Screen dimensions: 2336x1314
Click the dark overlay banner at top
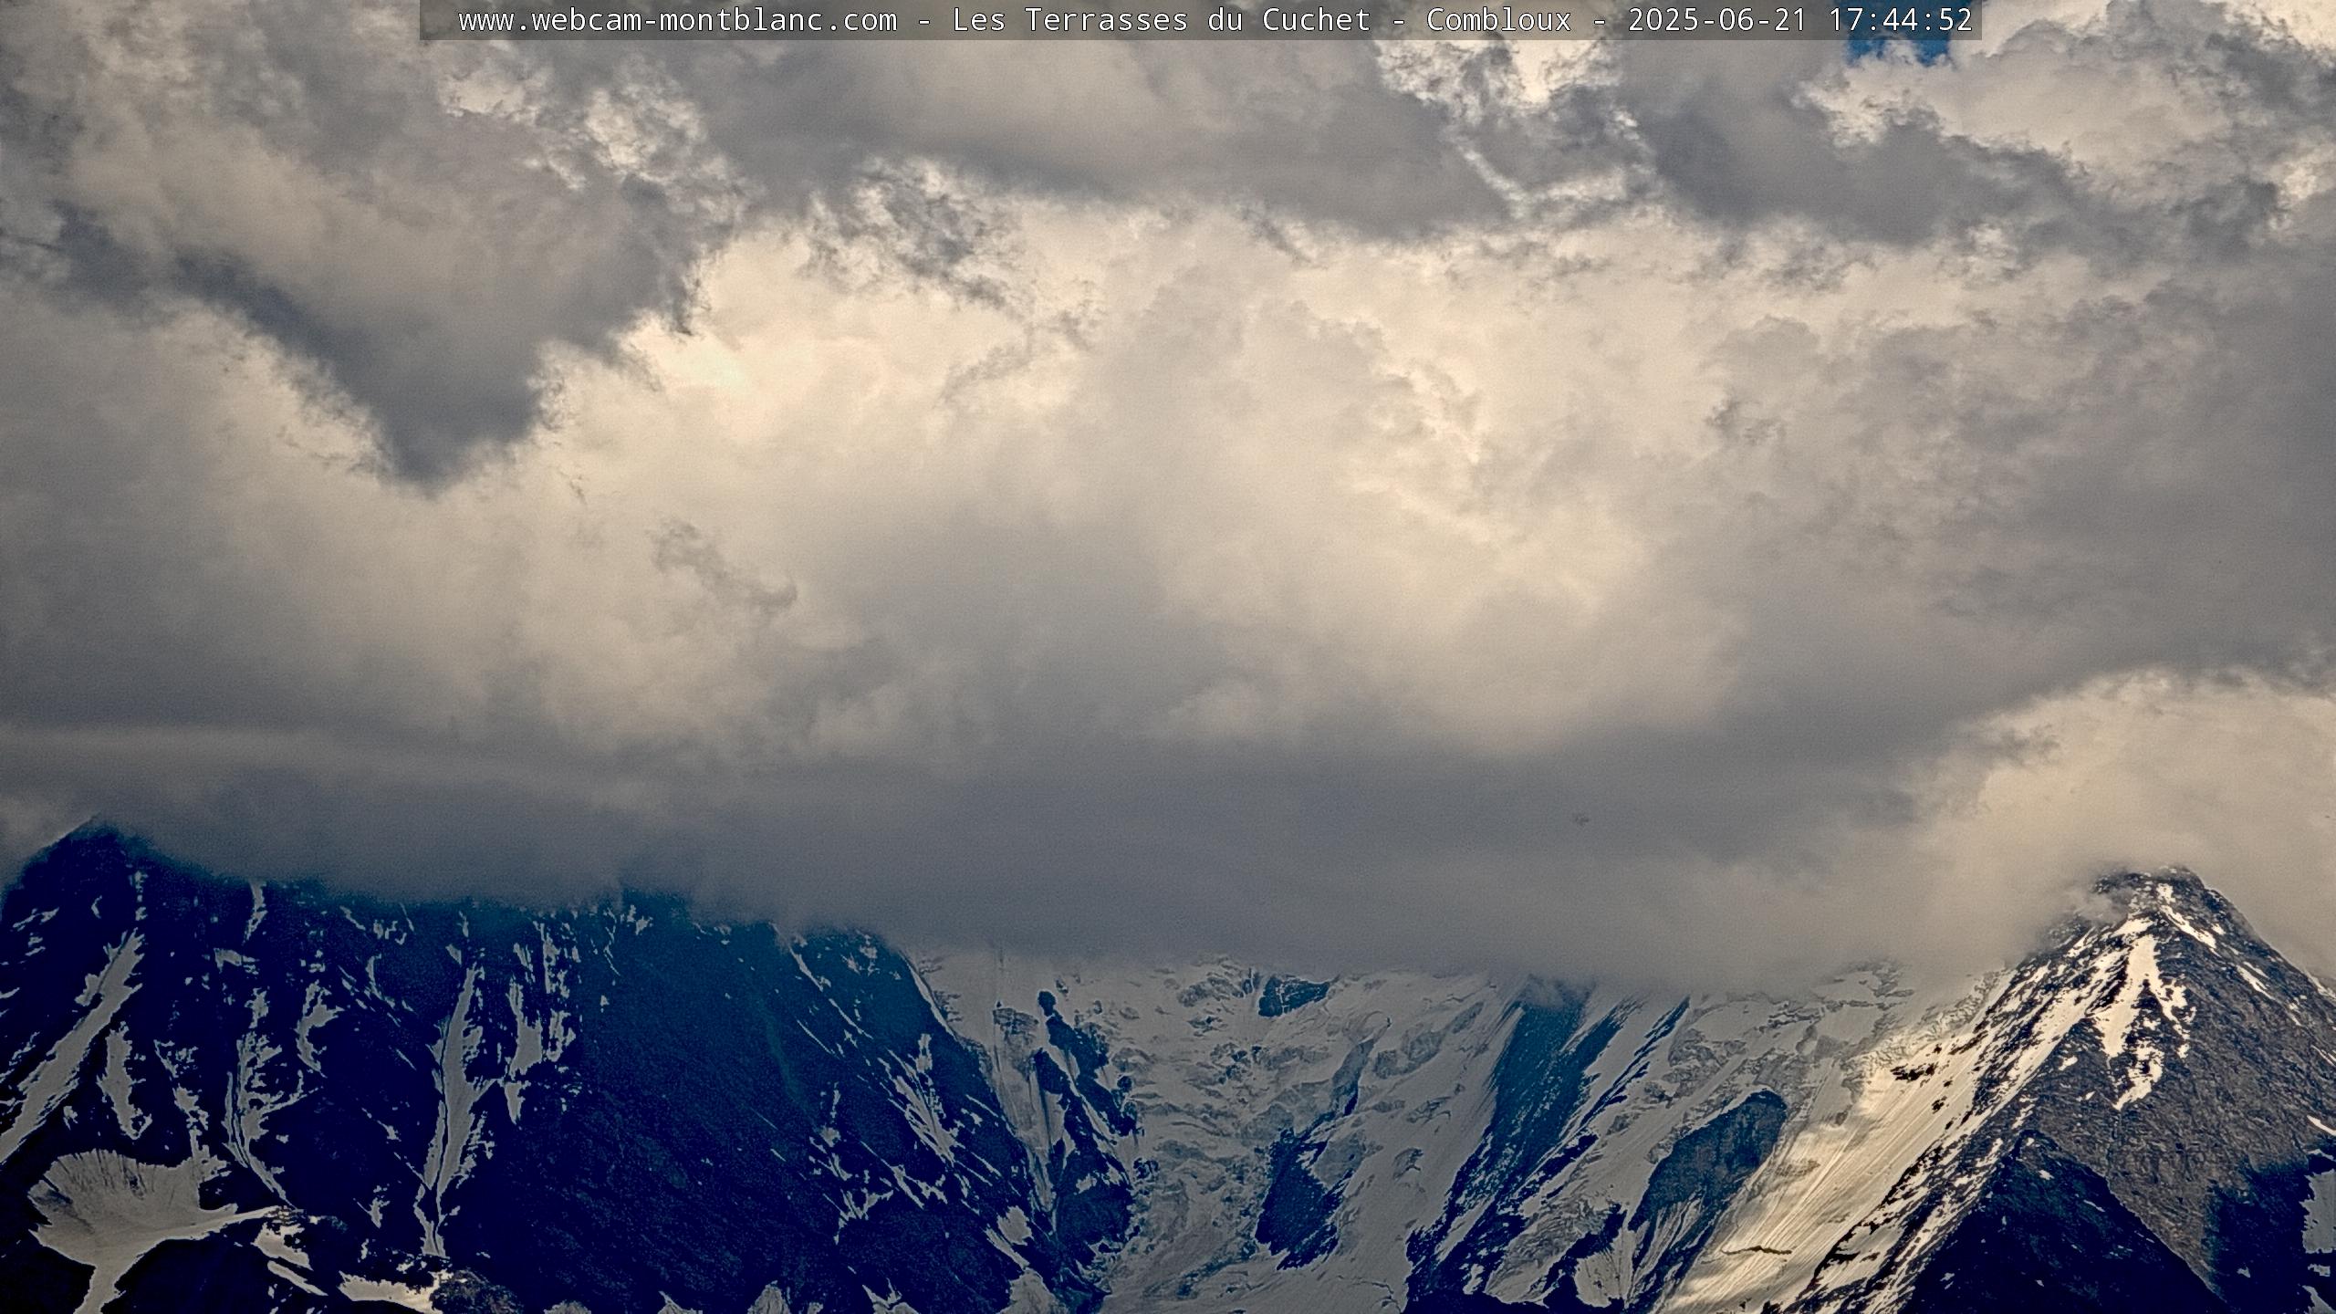[438, 20]
